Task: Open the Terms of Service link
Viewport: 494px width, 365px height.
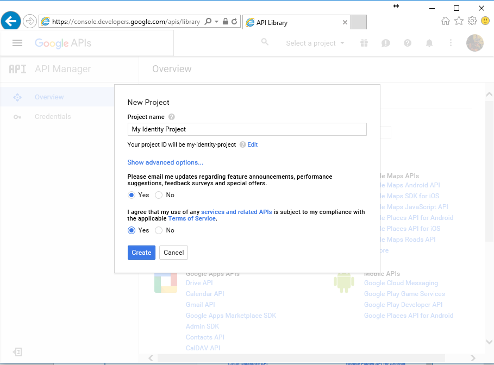Action: click(192, 218)
